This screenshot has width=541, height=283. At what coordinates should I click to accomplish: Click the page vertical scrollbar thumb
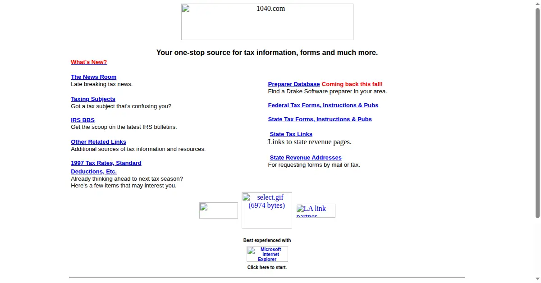point(537,113)
